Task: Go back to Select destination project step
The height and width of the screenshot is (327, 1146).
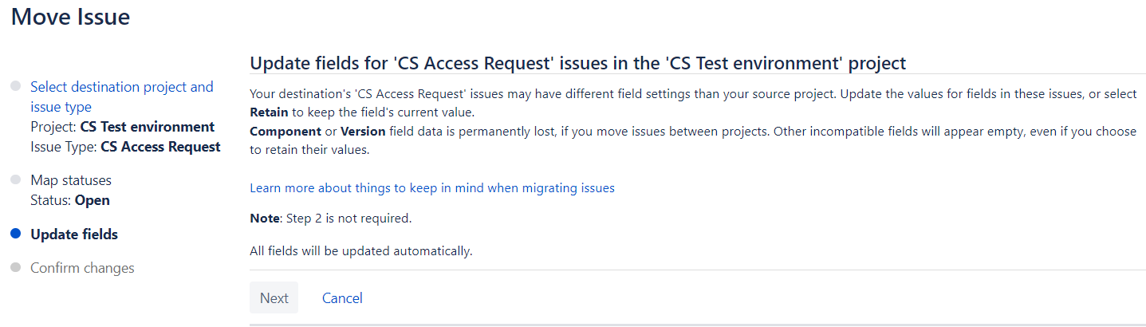Action: coord(122,97)
